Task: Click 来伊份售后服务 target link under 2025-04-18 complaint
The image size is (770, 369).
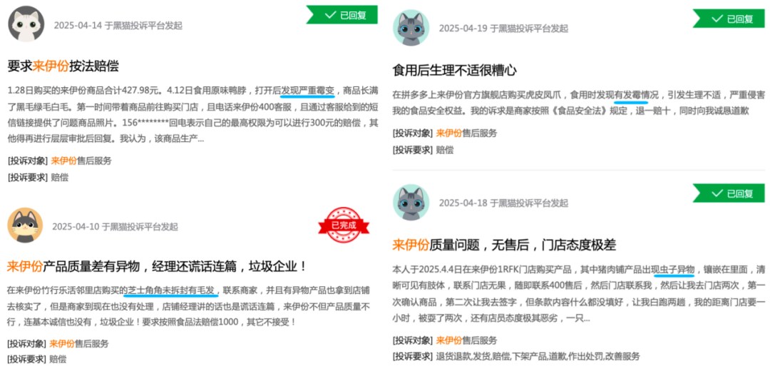Action: coord(466,340)
